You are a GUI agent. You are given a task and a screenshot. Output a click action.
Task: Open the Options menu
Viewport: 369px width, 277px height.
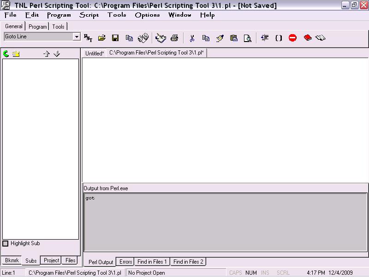tap(147, 15)
